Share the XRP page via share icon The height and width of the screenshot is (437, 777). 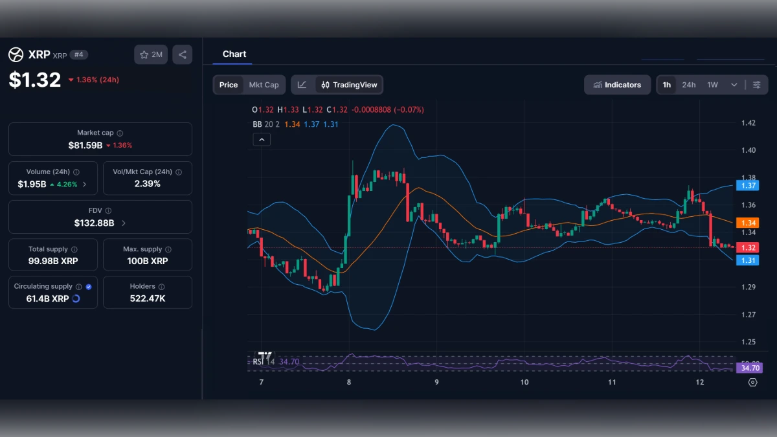[182, 54]
